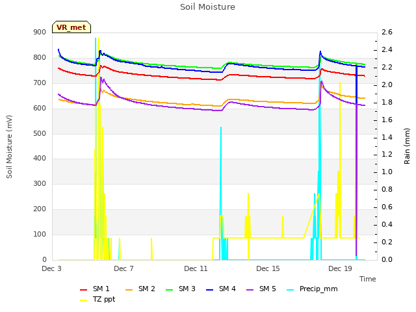This screenshot has height=312, width=416.
Task: Toggle the TZ ppt legend entry
Action: [97, 300]
